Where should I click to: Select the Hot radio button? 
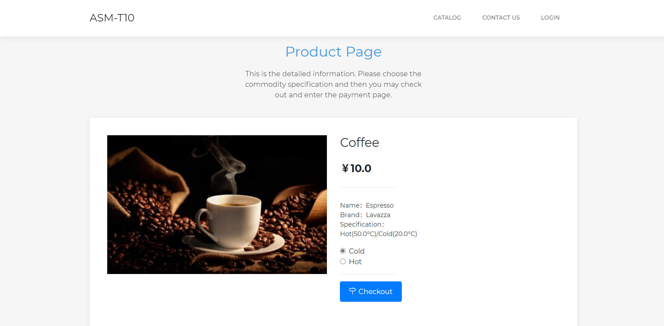click(343, 261)
